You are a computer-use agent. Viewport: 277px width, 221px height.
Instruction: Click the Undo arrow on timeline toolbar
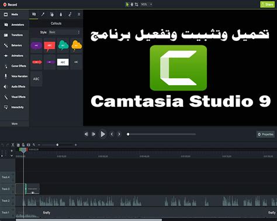pyautogui.click(x=3, y=145)
